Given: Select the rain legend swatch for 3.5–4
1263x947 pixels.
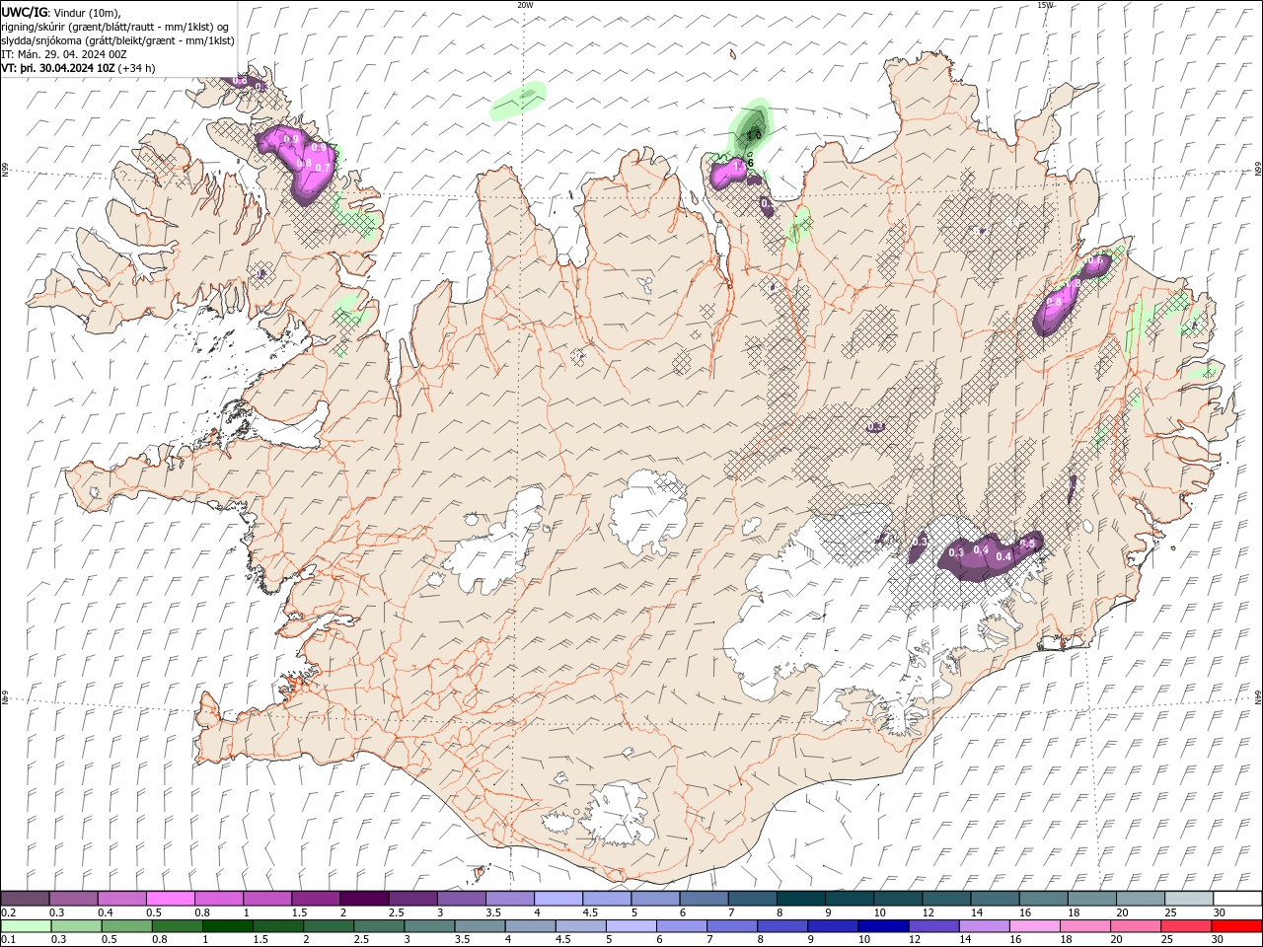Looking at the screenshot, I should [480, 926].
